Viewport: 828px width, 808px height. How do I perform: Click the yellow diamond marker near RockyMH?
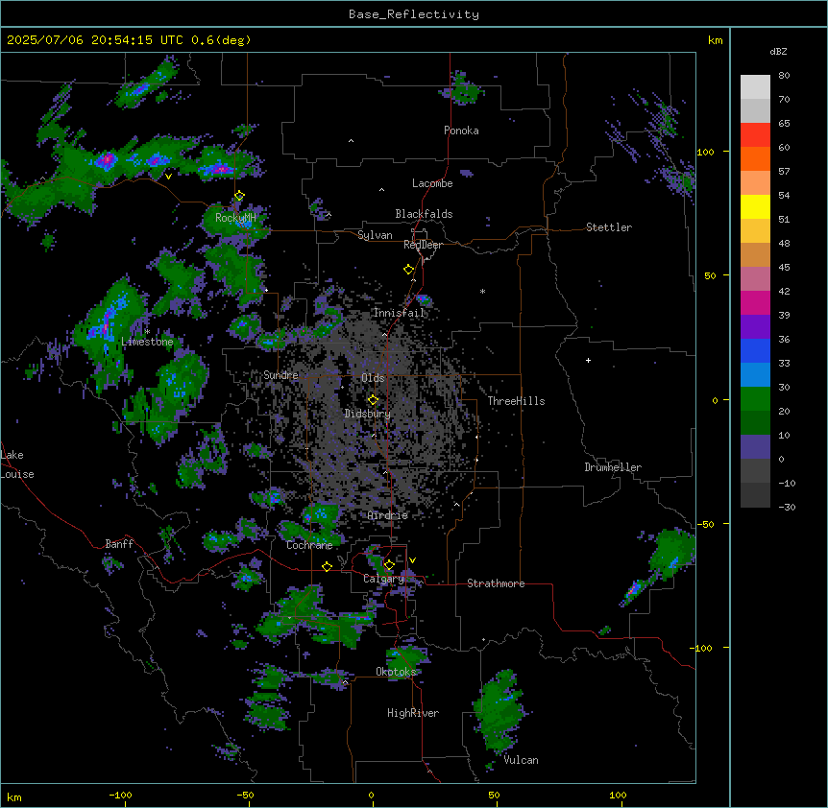[x=239, y=196]
